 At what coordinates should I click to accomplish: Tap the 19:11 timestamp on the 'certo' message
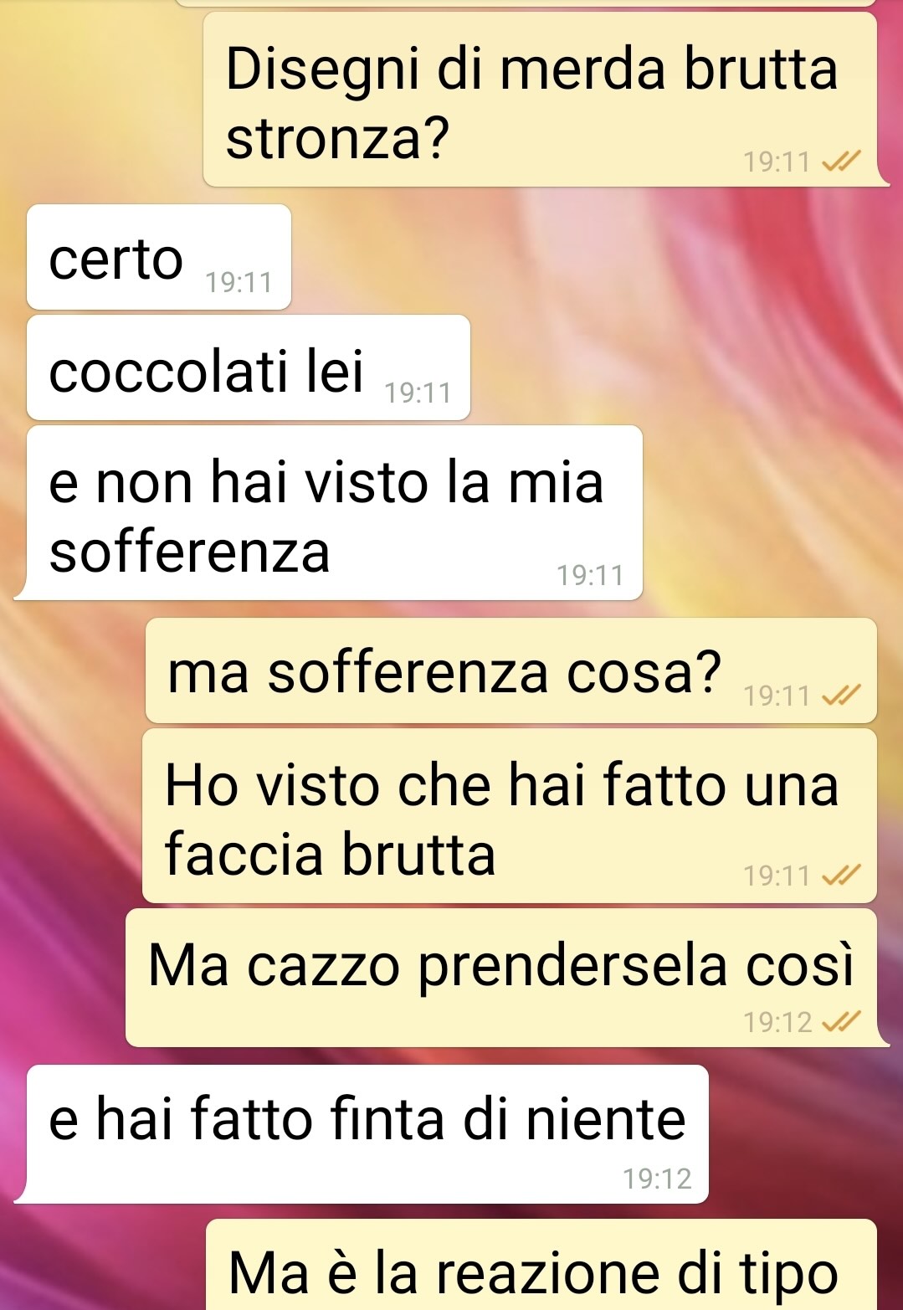tap(239, 283)
